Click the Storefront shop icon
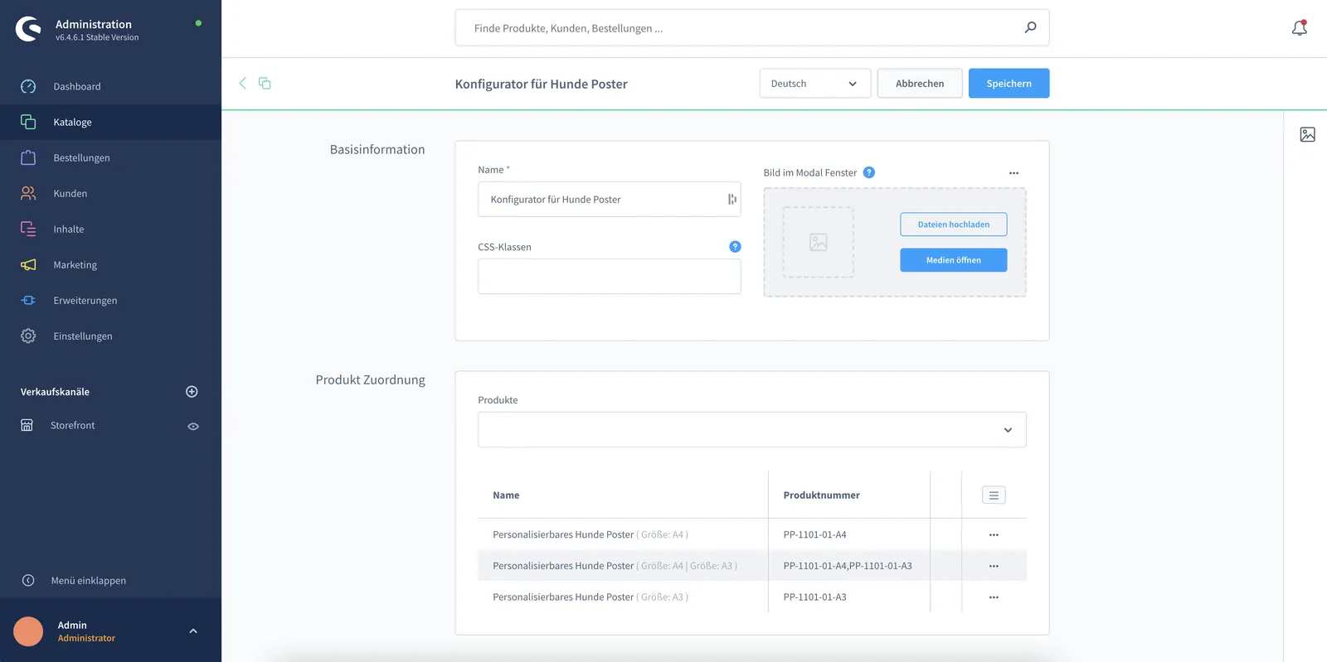 [27, 425]
